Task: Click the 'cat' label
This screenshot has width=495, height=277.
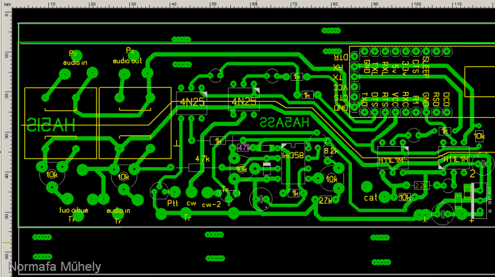Action: coord(370,197)
